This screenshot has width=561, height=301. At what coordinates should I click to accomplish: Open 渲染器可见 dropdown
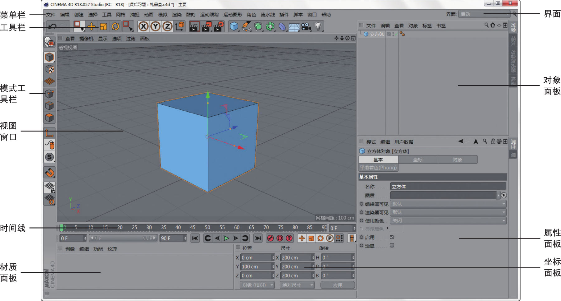[448, 212]
